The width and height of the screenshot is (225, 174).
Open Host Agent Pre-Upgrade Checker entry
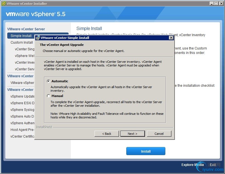[x=22, y=130]
